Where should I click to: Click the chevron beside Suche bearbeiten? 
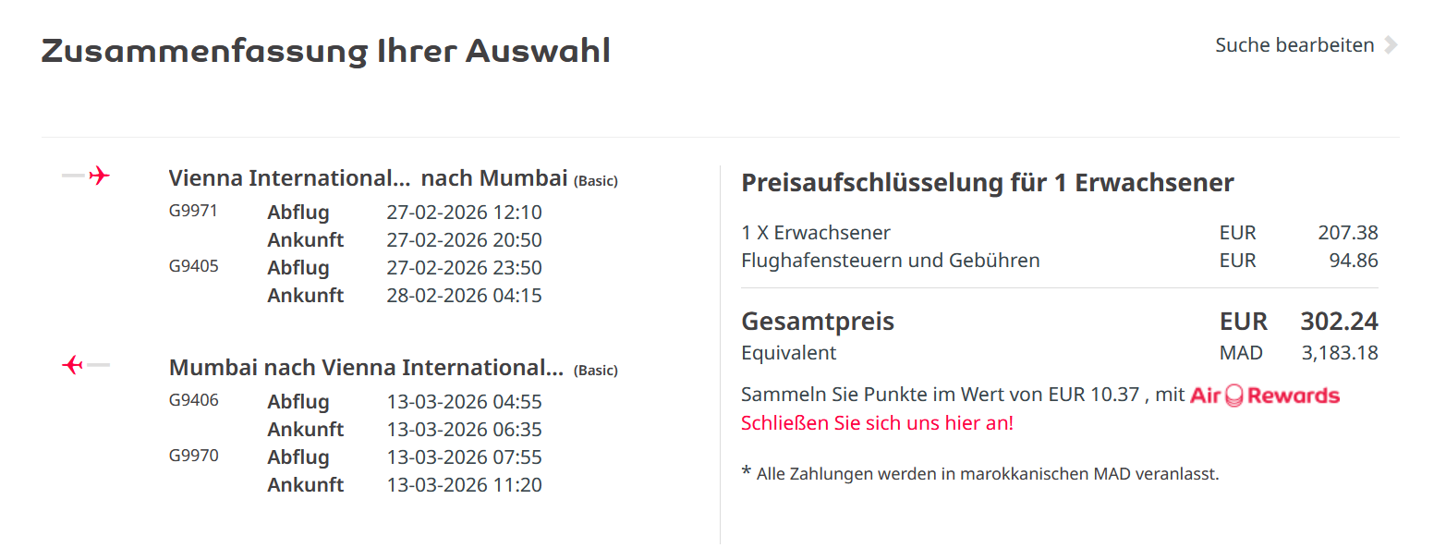point(1391,45)
